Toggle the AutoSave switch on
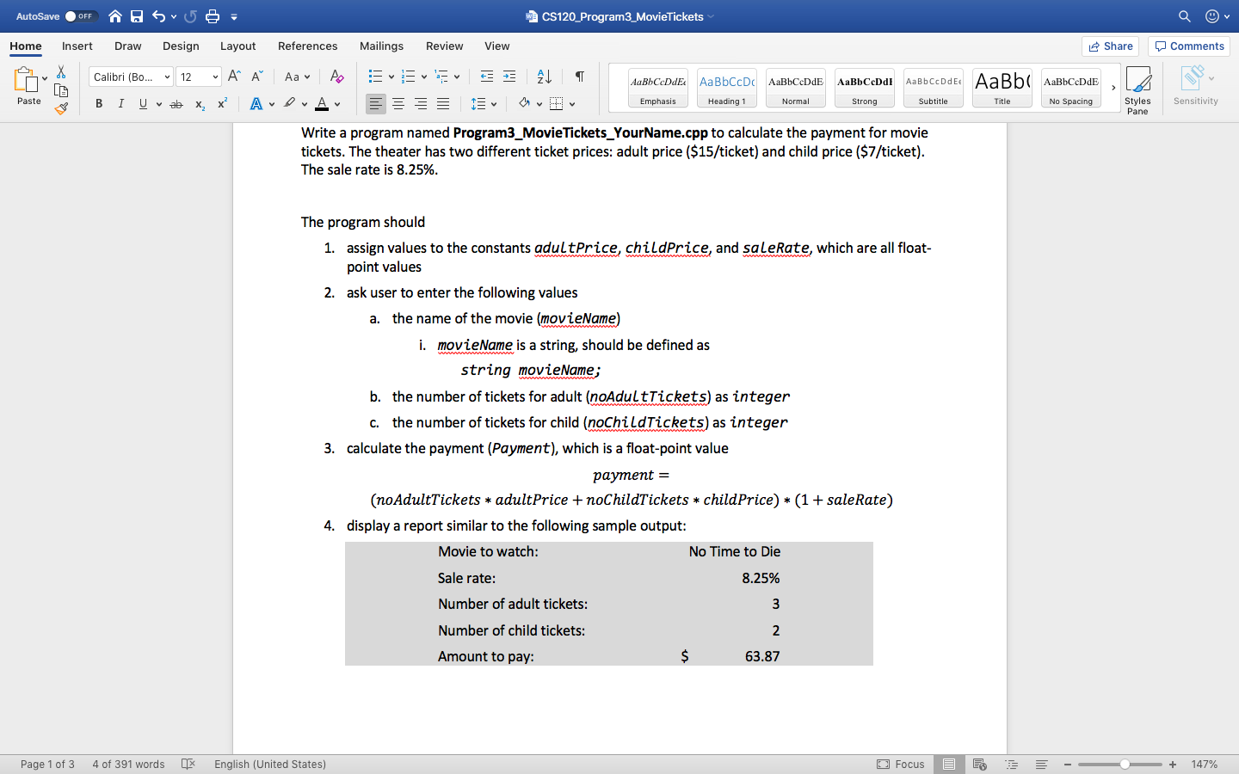Image resolution: width=1239 pixels, height=774 pixels. [81, 15]
